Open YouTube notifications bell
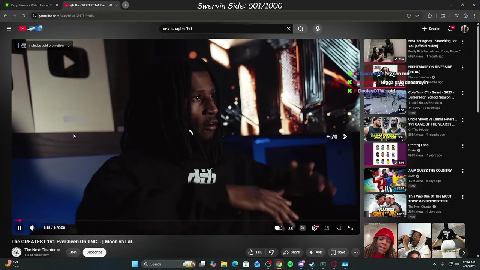The image size is (480, 270). pyautogui.click(x=450, y=28)
